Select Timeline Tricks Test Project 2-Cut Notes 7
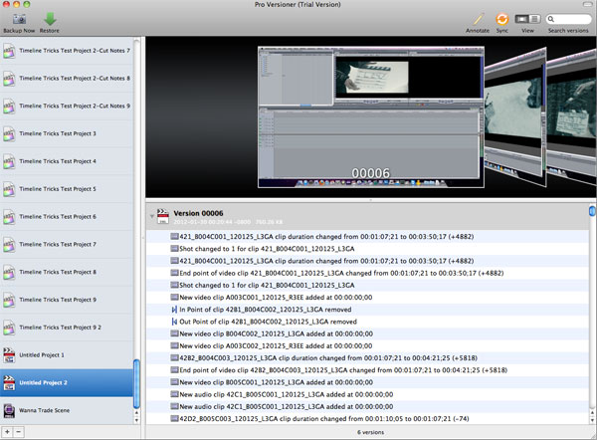The image size is (597, 440). tap(67, 51)
